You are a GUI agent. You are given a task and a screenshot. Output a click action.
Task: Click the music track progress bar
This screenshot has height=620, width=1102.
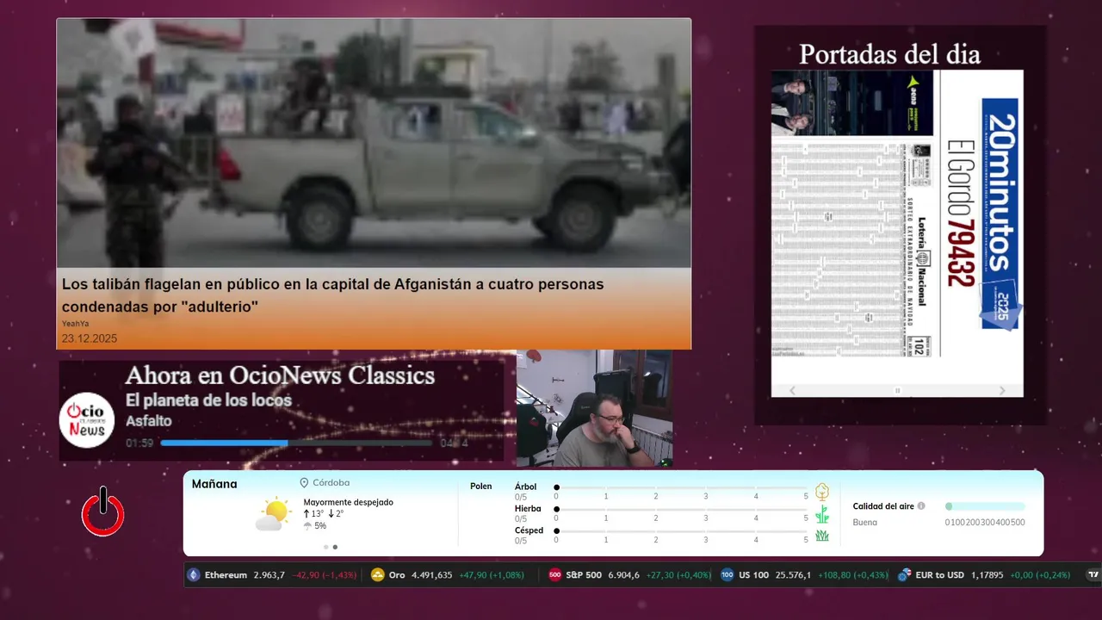pyautogui.click(x=297, y=443)
